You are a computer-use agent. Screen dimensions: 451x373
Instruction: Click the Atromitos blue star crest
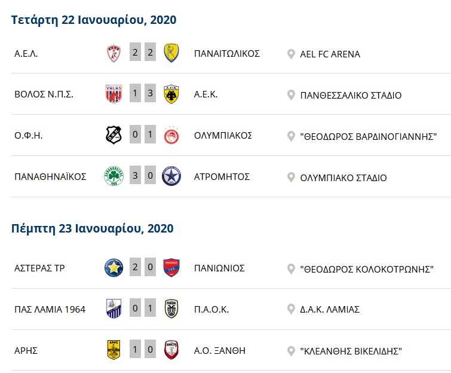[171, 177]
